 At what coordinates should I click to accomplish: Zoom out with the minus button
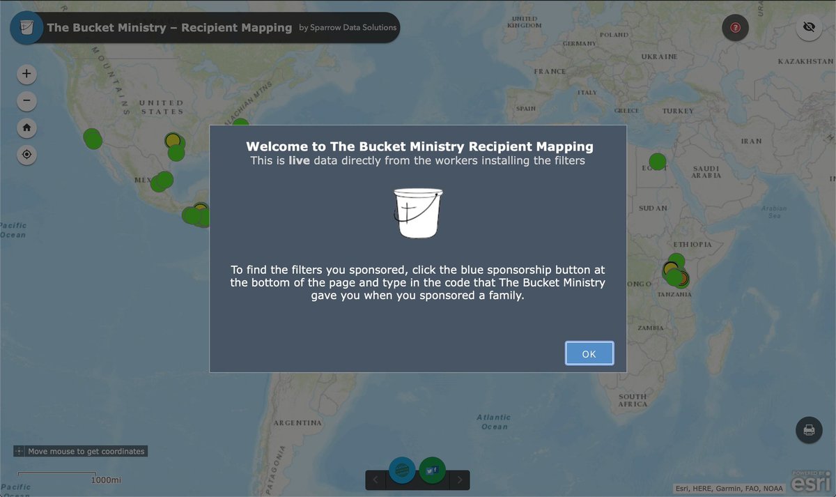tap(26, 101)
